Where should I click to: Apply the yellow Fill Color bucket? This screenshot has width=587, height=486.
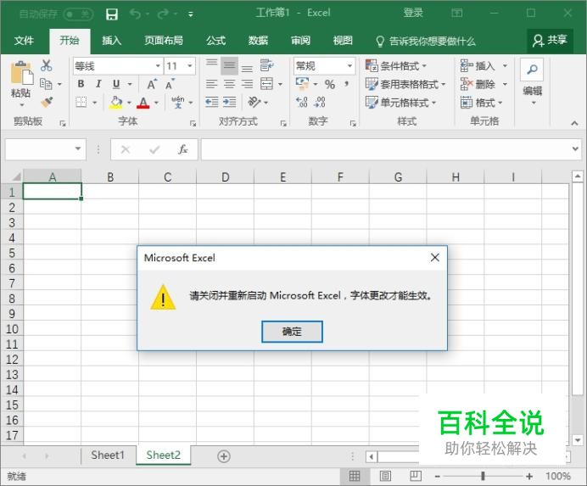pyautogui.click(x=116, y=103)
